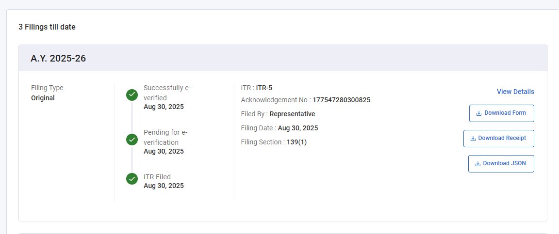Click the Filing Type Original value
559x234 pixels.
43,98
